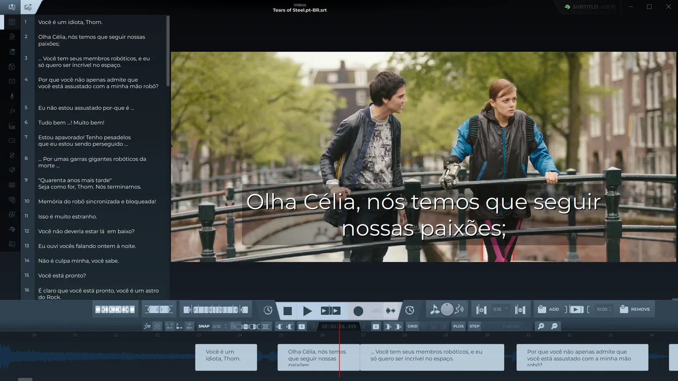The image size is (678, 381).
Task: Click the clock icon right of the waveform button
Action: 410,310
